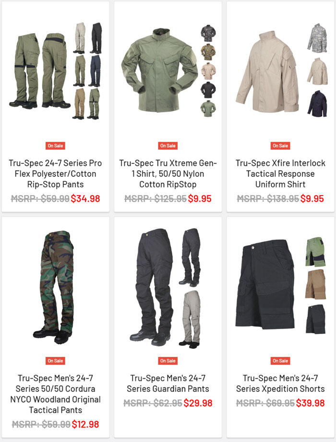Select the navy blue pants color variant
The width and height of the screenshot is (336, 442).
tap(95, 71)
